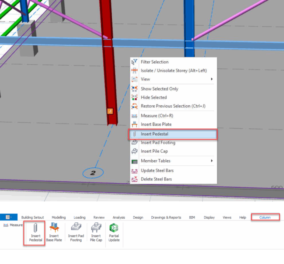Viewport: 284px width, 264px height.
Task: Select the Measure tool in the ribbon
Action: [13, 225]
